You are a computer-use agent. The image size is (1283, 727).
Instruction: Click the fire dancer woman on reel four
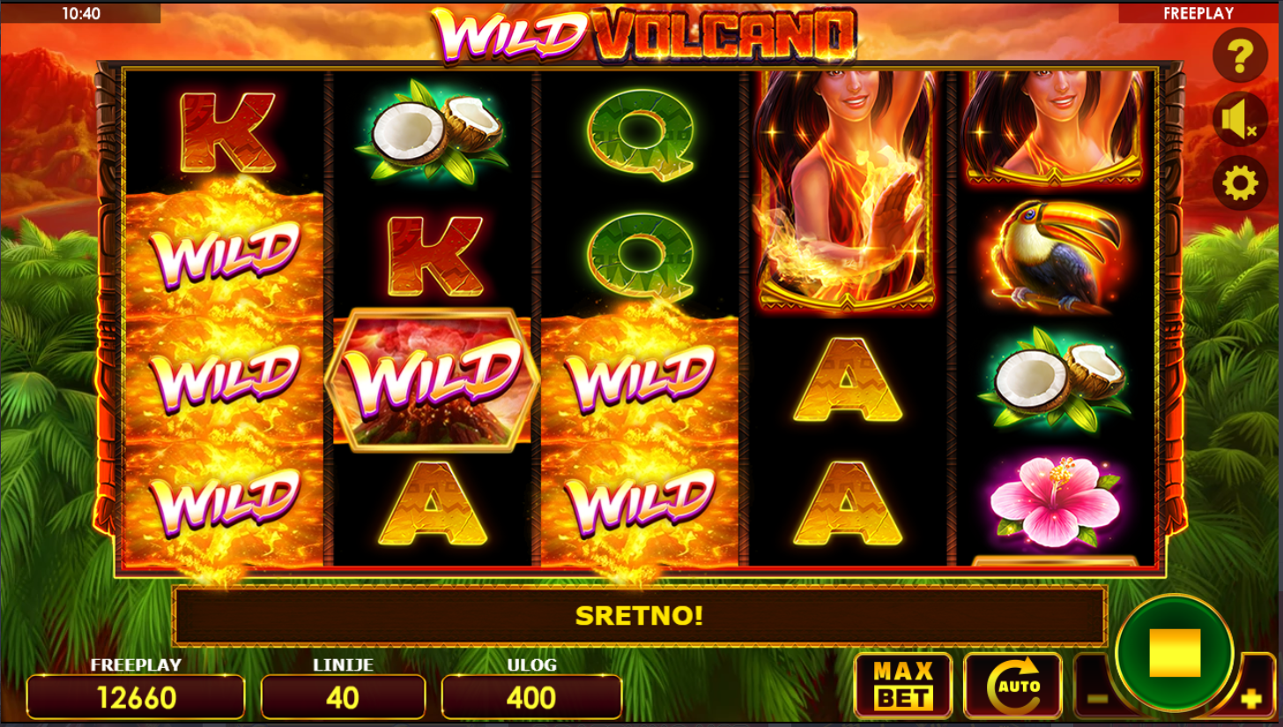click(x=846, y=191)
